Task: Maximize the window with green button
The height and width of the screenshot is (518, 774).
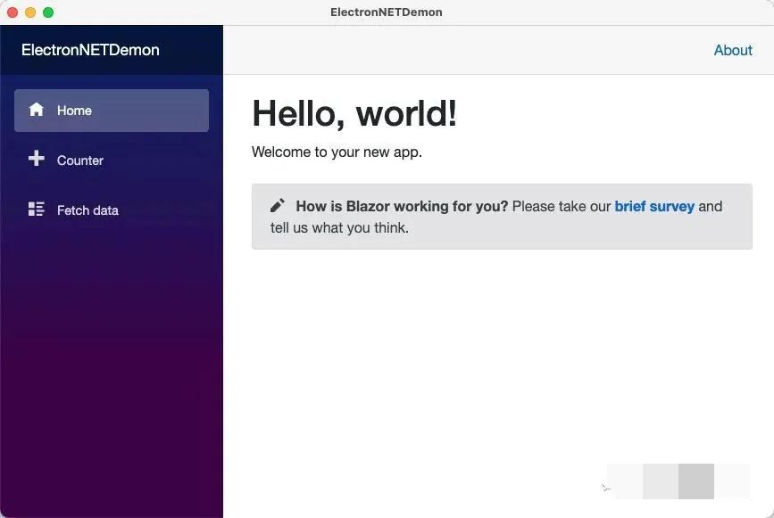Action: (48, 12)
